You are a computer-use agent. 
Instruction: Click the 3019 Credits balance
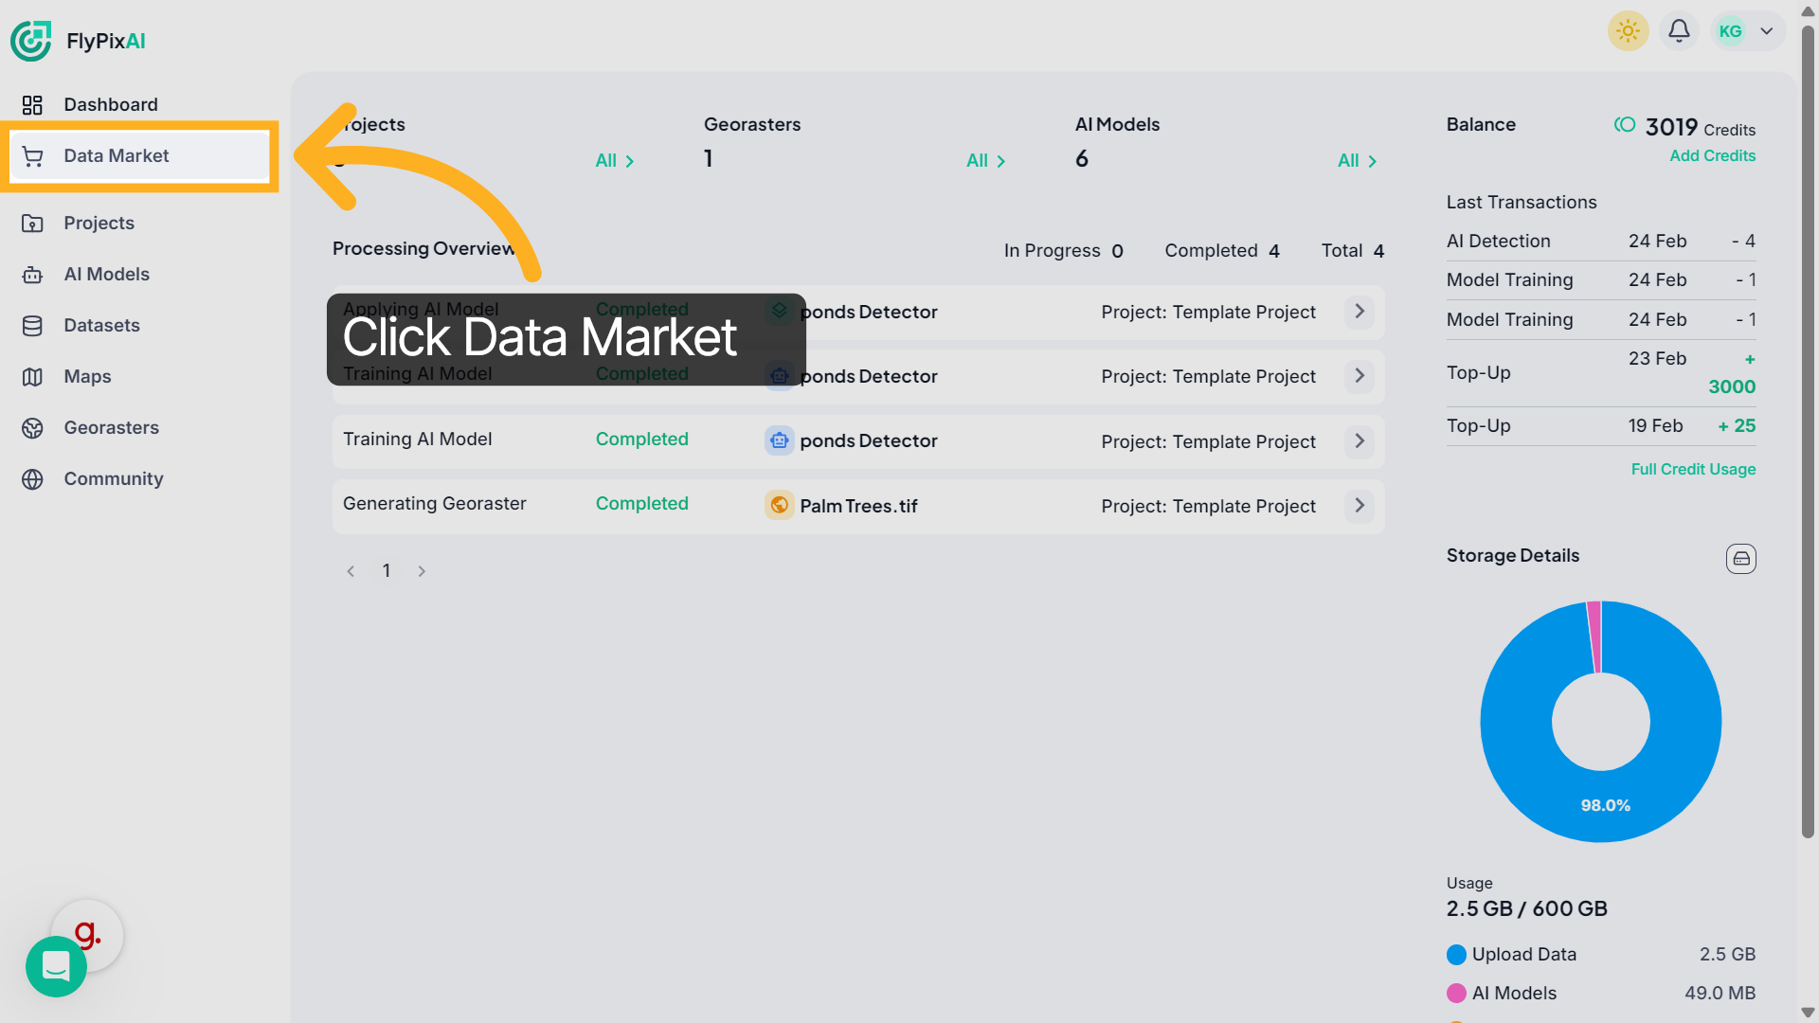coord(1700,127)
